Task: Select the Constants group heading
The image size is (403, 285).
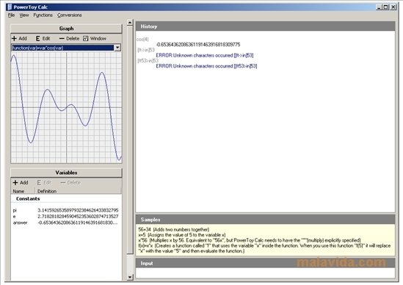Action: tap(28, 199)
